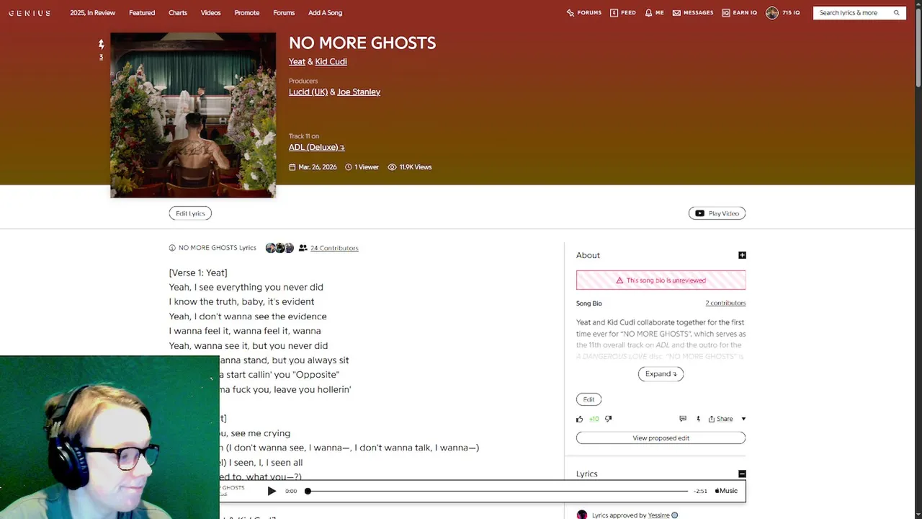Image resolution: width=922 pixels, height=519 pixels.
Task: Click the 715 IQ score text
Action: click(x=791, y=13)
